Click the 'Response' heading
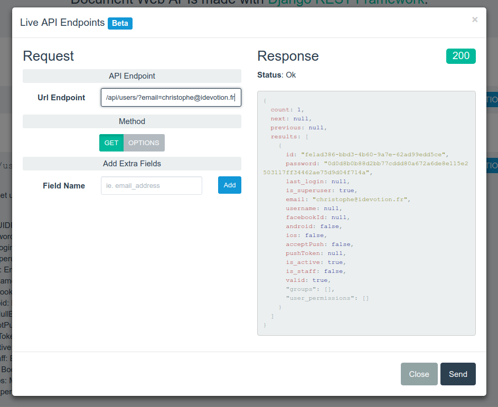Screen dimensions: 498x407 pyautogui.click(x=288, y=56)
